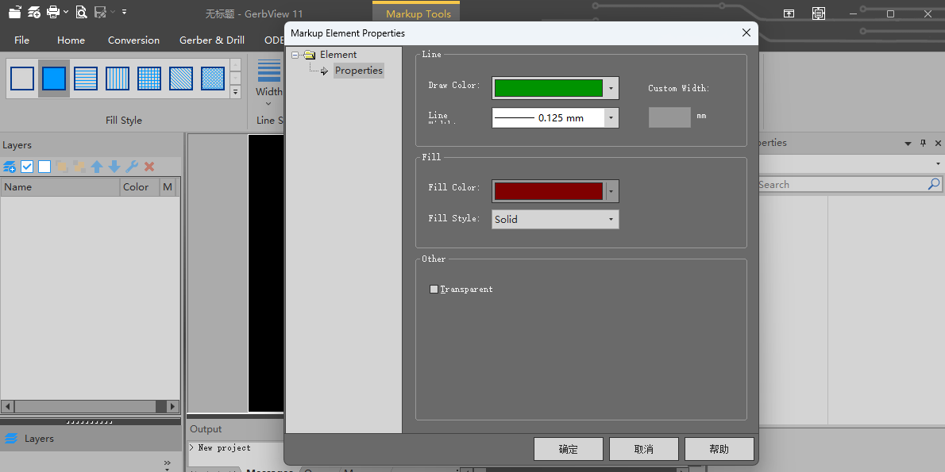Open layer settings wrench icon

pyautogui.click(x=132, y=167)
